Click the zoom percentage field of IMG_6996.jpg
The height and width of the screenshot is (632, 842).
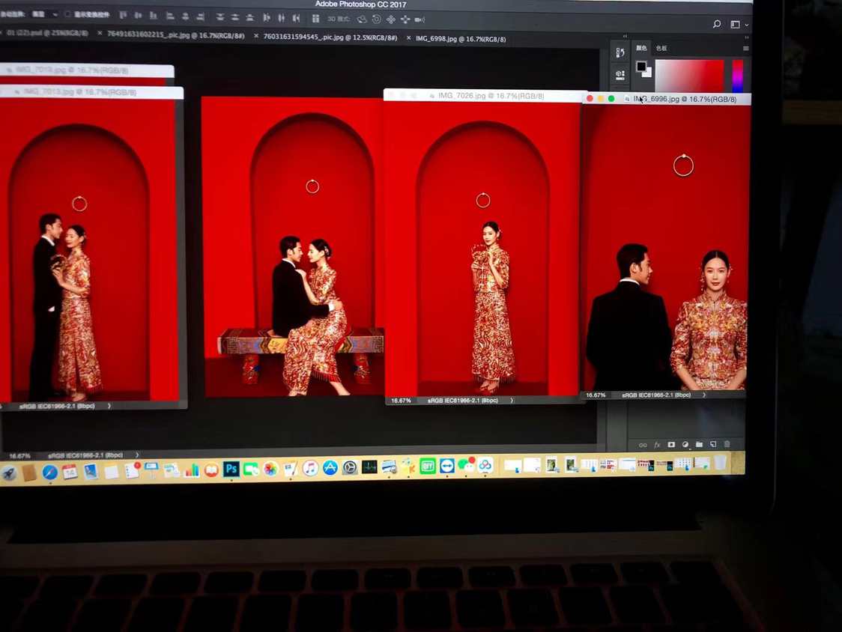(x=596, y=395)
